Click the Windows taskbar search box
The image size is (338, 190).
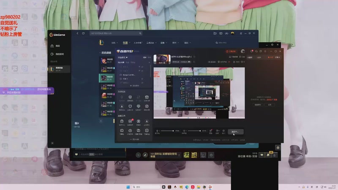(x=146, y=187)
